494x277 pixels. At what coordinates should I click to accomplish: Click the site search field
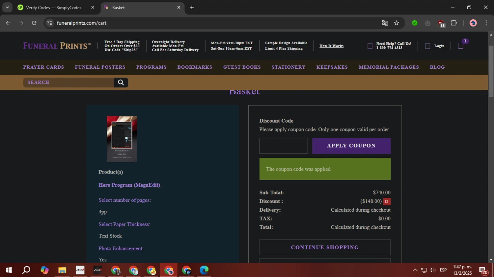pyautogui.click(x=69, y=82)
